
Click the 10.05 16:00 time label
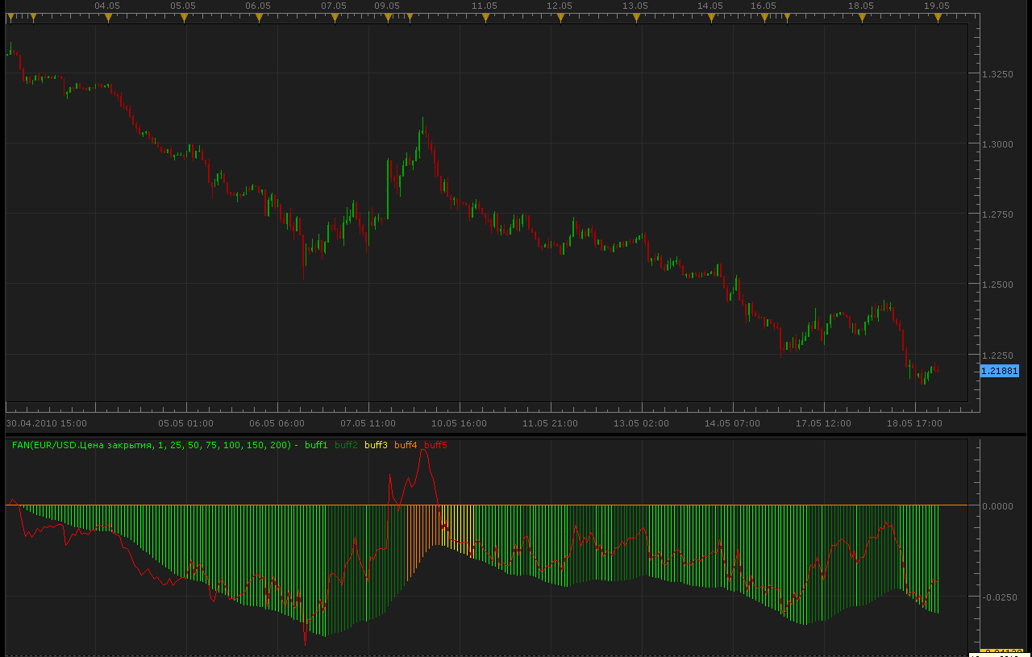click(460, 422)
